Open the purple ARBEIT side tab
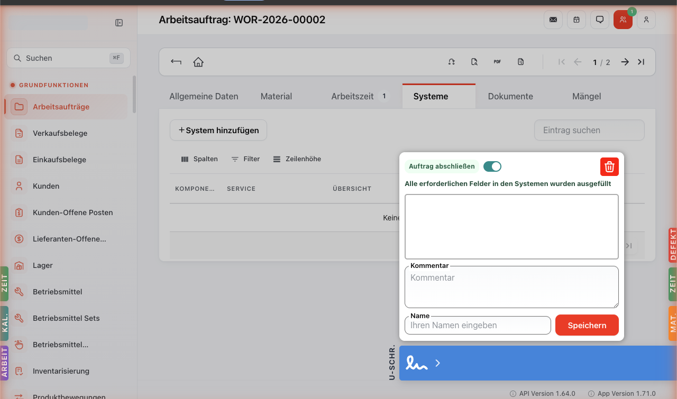 [x=4, y=363]
